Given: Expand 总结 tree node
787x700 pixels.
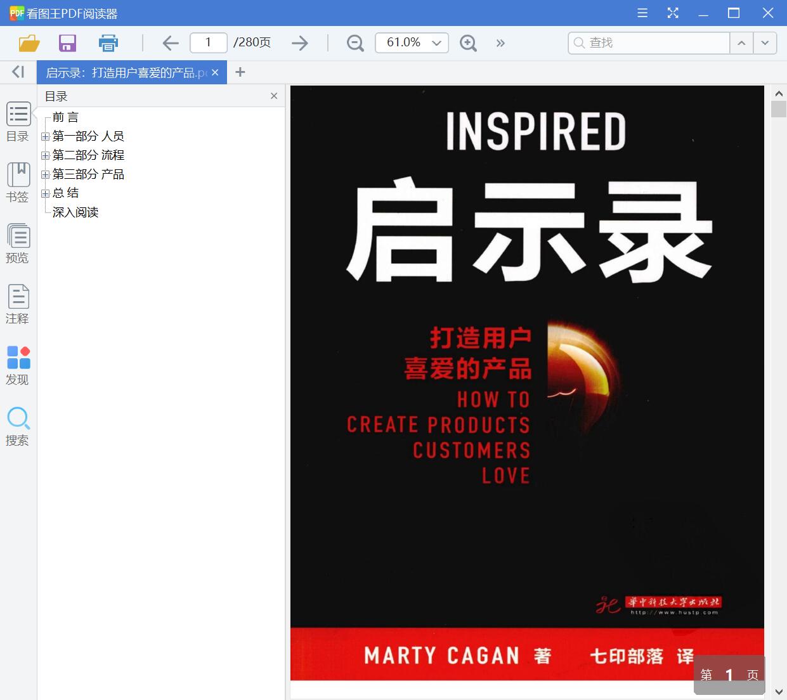Looking at the screenshot, I should pyautogui.click(x=45, y=193).
